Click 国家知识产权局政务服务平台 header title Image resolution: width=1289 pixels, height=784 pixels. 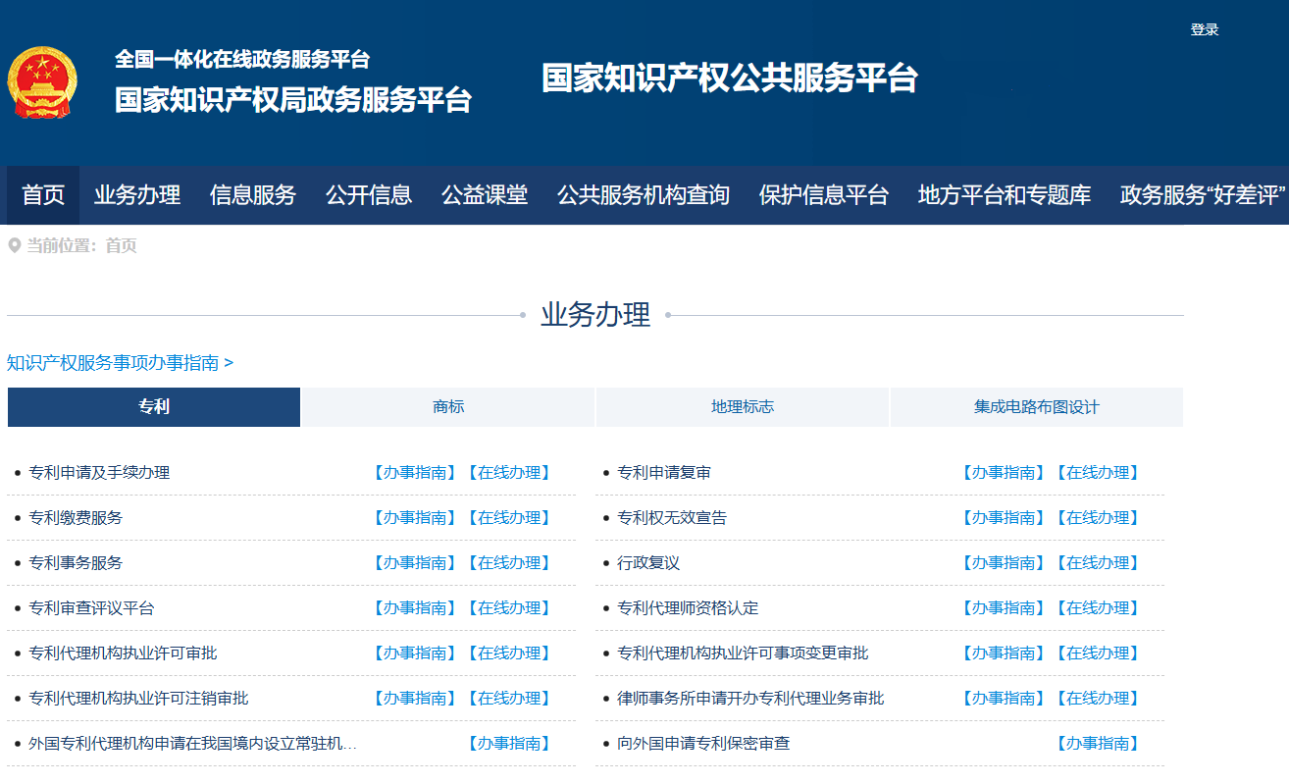tap(293, 100)
